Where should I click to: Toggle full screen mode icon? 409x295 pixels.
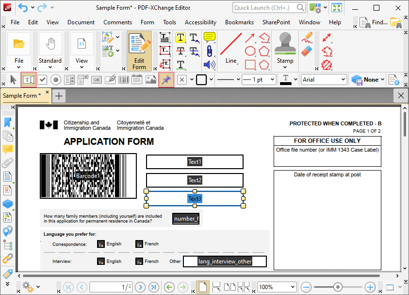point(337,8)
